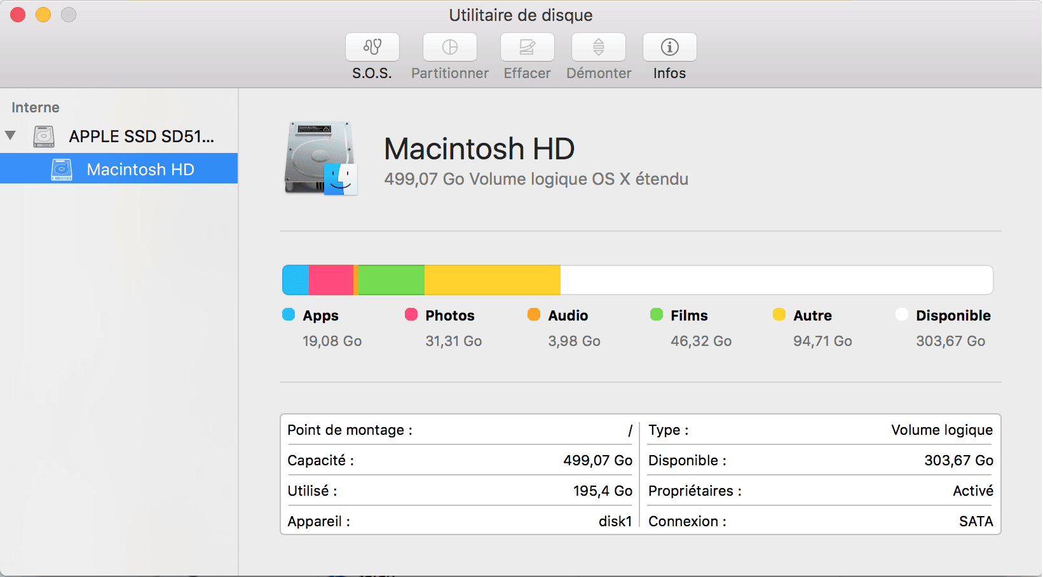This screenshot has height=577, width=1043.
Task: Click the 499,07 Go Volume logique subtitle
Action: 536,179
